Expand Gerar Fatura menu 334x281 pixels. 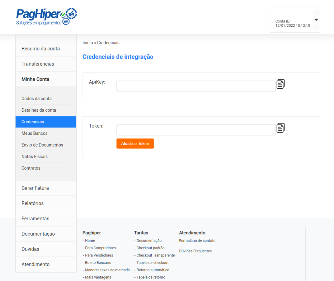click(x=46, y=188)
